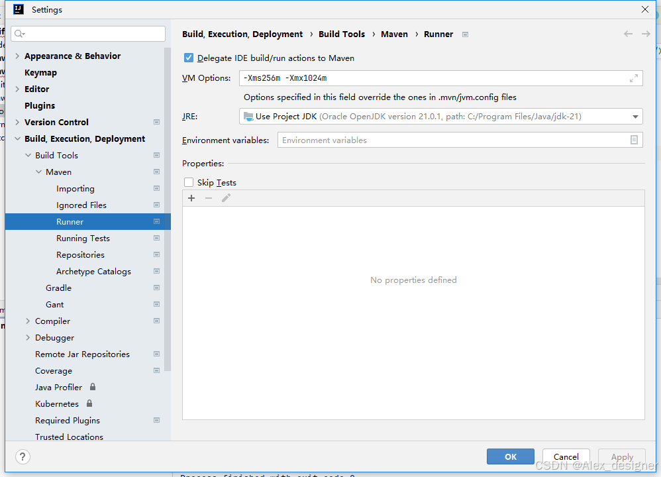Expand the Version Control section

17,123
